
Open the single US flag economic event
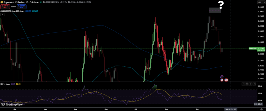(222, 80)
